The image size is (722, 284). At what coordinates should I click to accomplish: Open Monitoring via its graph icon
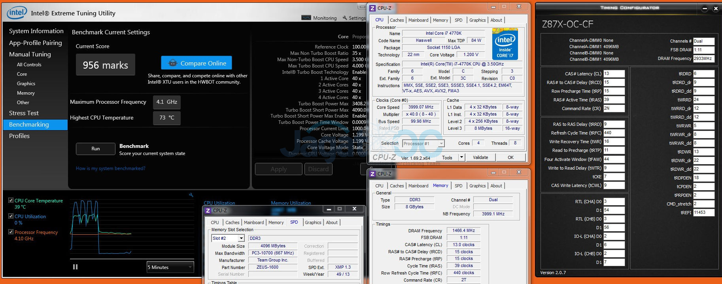pyautogui.click(x=306, y=18)
